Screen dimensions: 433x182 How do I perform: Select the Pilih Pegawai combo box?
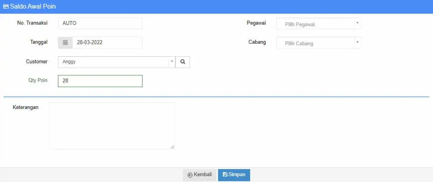(x=319, y=24)
